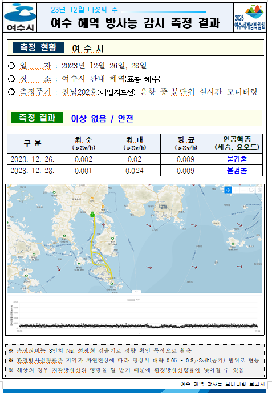Toggle the 여수 legend entry above the chart

coord(133,300)
